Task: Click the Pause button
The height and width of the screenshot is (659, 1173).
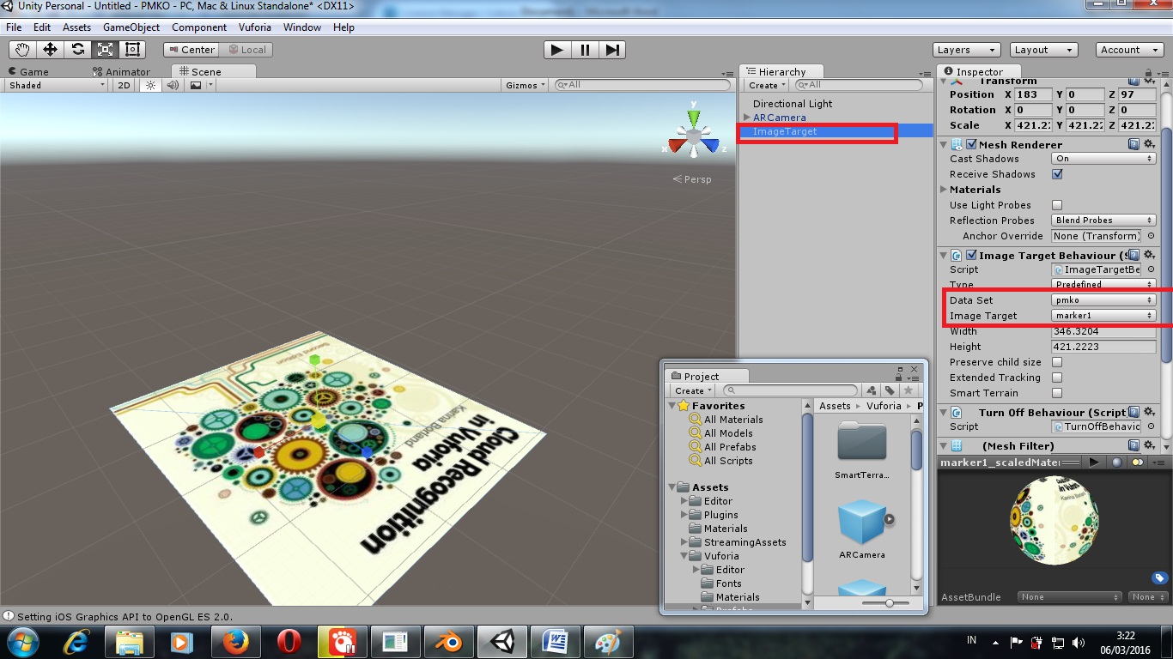Action: point(585,50)
